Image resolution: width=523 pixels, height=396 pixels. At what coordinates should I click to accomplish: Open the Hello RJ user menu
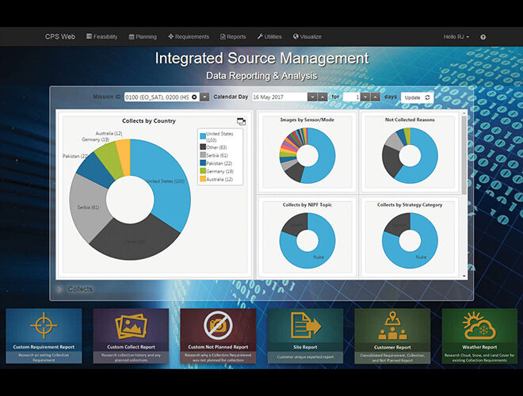pos(456,36)
